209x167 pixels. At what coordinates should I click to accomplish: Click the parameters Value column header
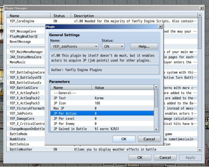click(123, 87)
